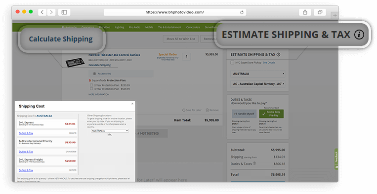The width and height of the screenshot is (377, 194).
Task: Click the browser forward arrow
Action: [x=51, y=12]
